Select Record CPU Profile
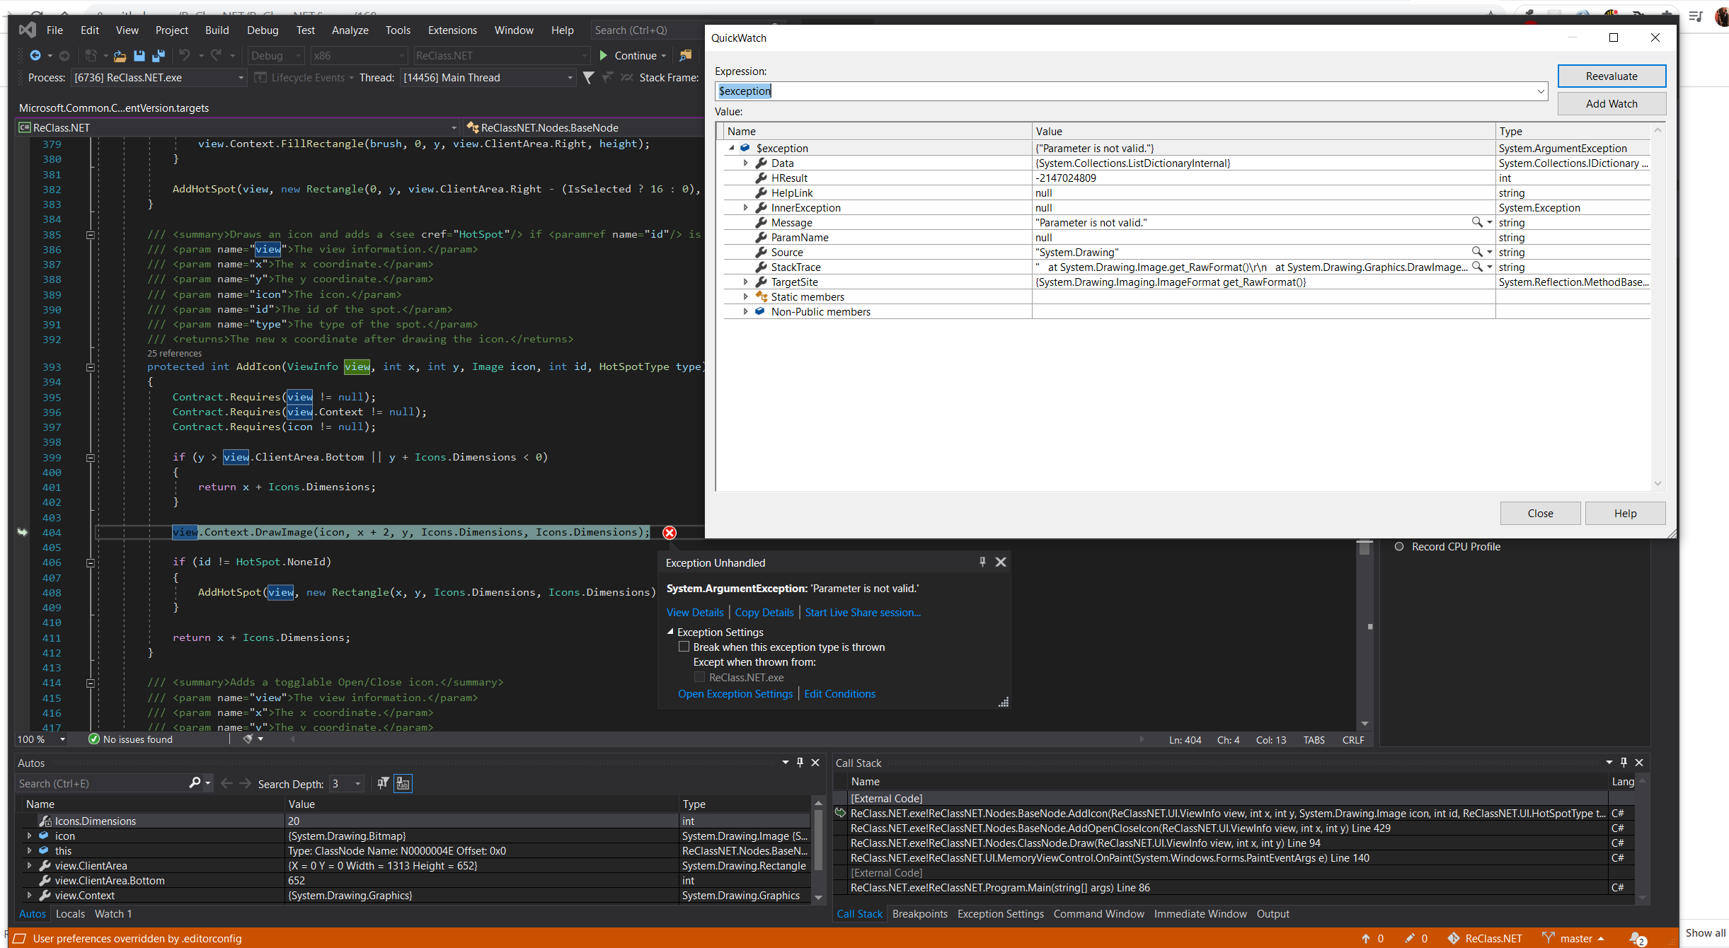Image resolution: width=1729 pixels, height=948 pixels. (1399, 546)
